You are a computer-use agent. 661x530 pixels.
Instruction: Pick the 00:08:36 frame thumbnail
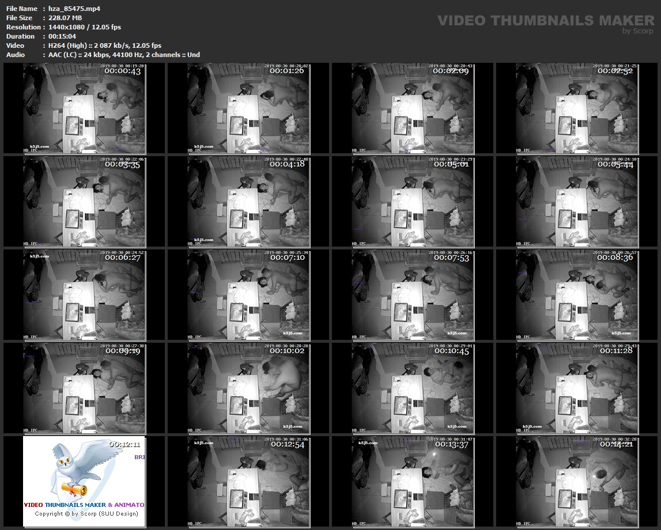click(x=577, y=295)
